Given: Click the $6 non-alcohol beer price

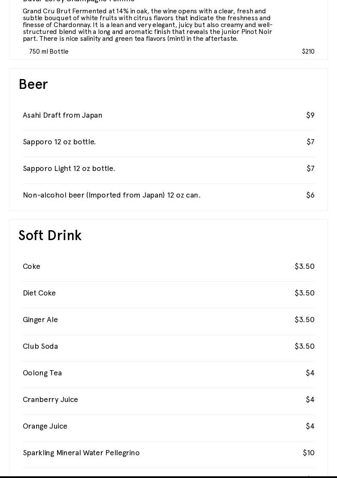Looking at the screenshot, I should [x=310, y=195].
